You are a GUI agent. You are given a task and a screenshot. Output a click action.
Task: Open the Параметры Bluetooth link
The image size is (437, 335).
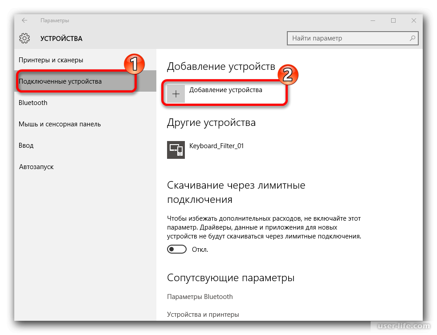200,297
